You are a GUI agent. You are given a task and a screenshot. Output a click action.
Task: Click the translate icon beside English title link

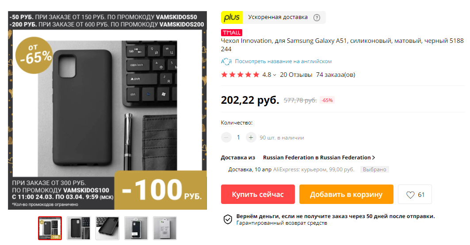pyautogui.click(x=226, y=61)
